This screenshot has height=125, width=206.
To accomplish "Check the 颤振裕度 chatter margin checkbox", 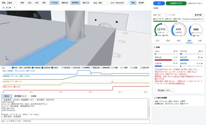I will tap(92, 68).
